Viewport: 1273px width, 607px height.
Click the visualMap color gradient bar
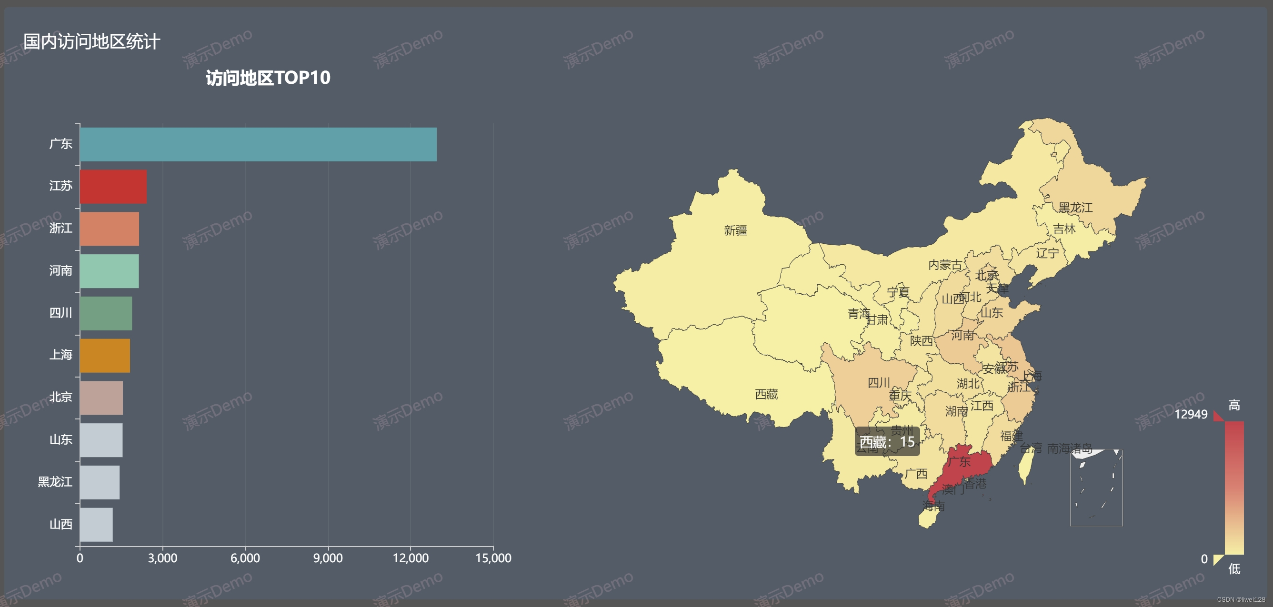click(1234, 488)
